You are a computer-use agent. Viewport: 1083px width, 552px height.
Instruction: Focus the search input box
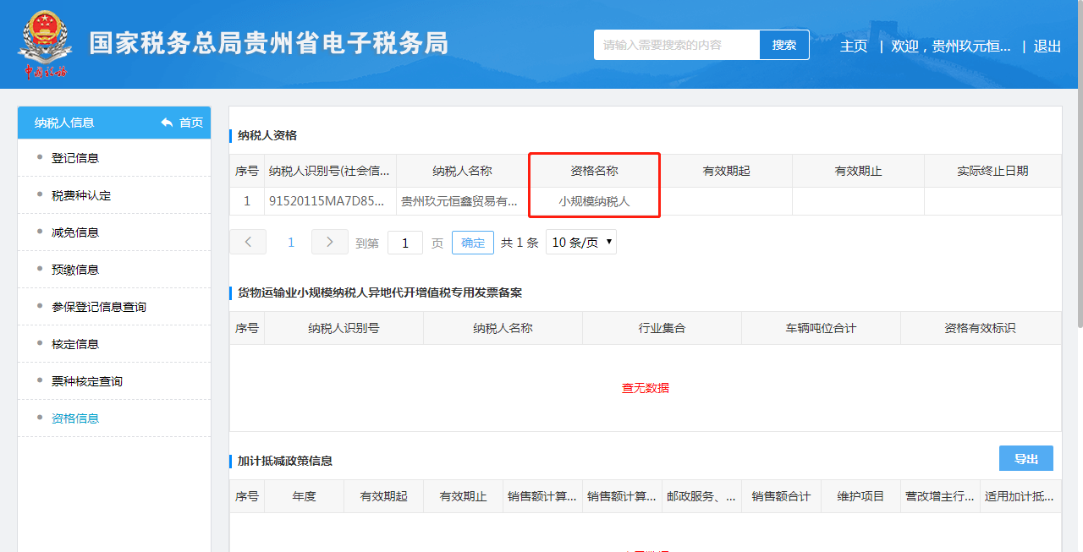(x=676, y=45)
